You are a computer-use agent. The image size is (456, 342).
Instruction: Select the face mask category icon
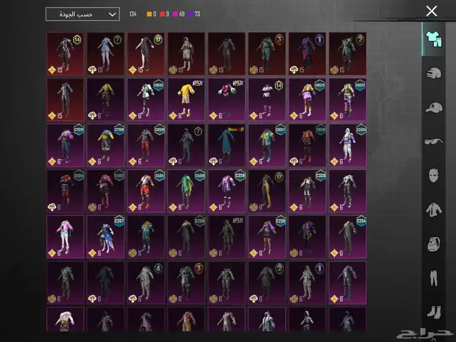[431, 175]
